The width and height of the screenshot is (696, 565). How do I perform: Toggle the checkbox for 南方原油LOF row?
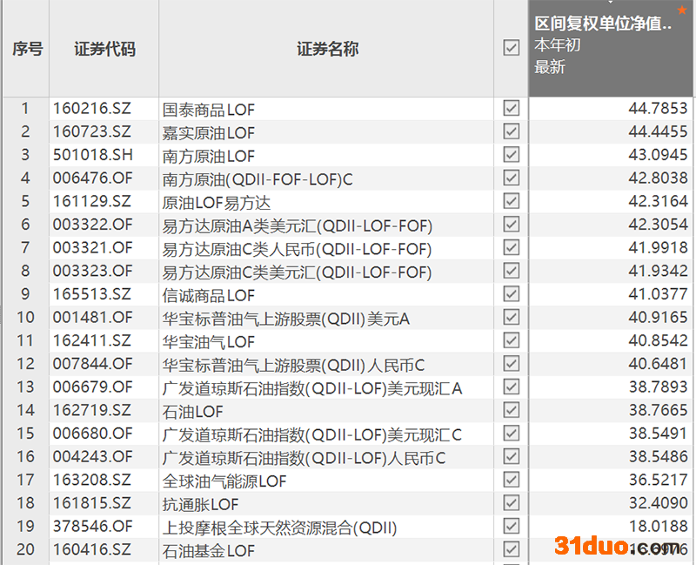click(511, 155)
